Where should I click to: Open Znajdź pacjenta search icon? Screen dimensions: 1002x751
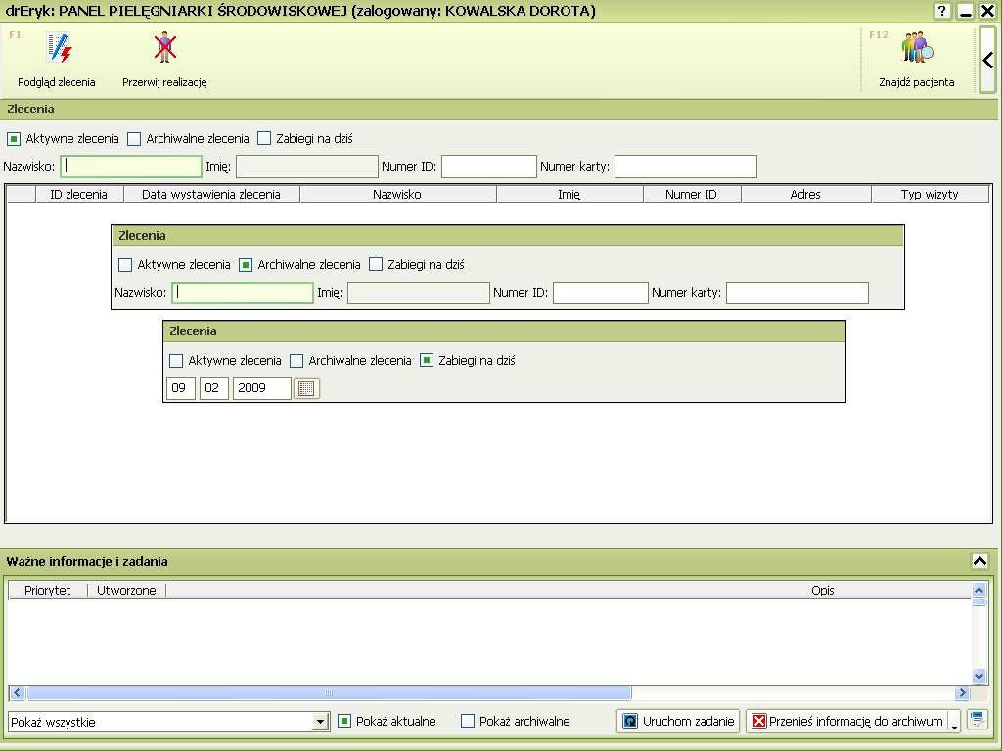pos(917,49)
